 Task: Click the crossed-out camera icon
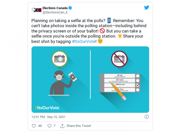click(x=119, y=59)
